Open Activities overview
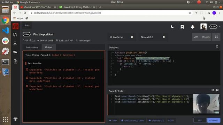Viewport: 223px width, 125px height. (7, 2)
